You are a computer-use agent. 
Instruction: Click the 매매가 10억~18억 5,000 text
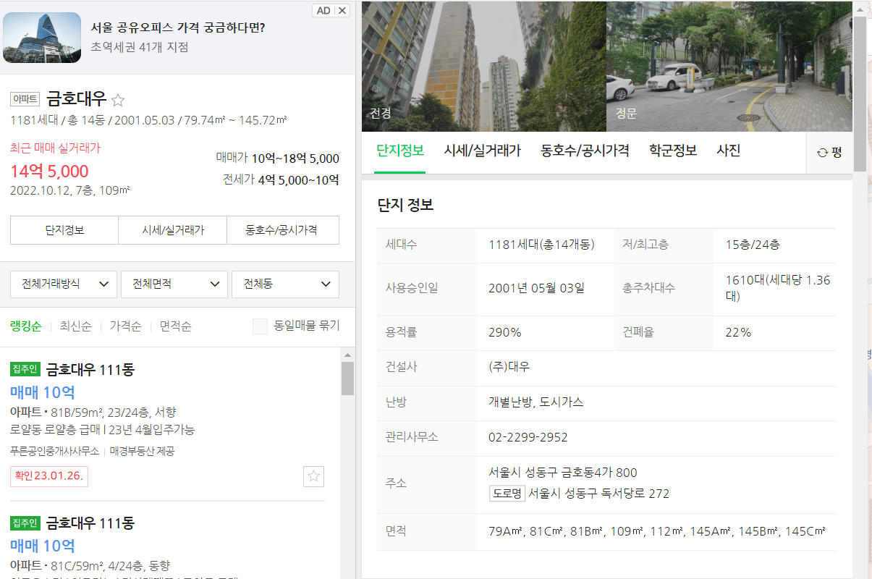click(278, 159)
